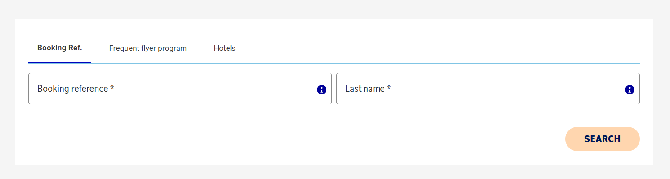Focus the Booking reference input field
The image size is (670, 179).
pyautogui.click(x=180, y=89)
